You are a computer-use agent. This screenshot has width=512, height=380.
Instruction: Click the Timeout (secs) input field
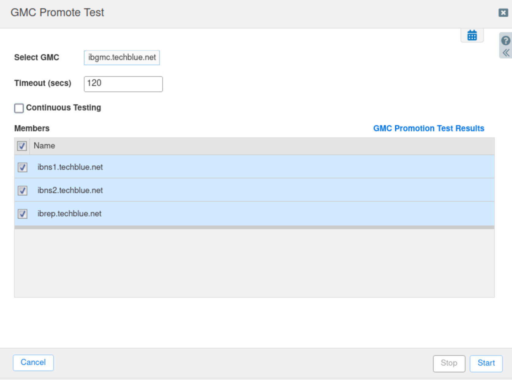tap(123, 84)
